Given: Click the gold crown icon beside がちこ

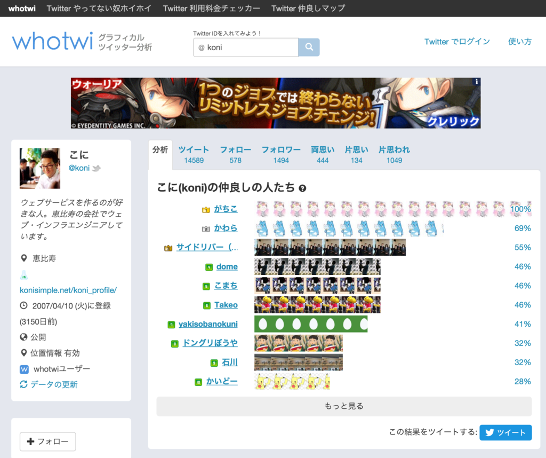Looking at the screenshot, I should 206,210.
